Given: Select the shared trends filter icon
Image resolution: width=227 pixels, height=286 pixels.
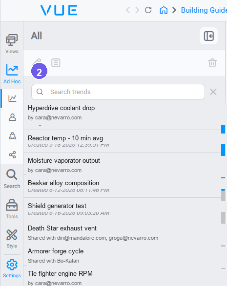Looking at the screenshot, I should [12, 154].
